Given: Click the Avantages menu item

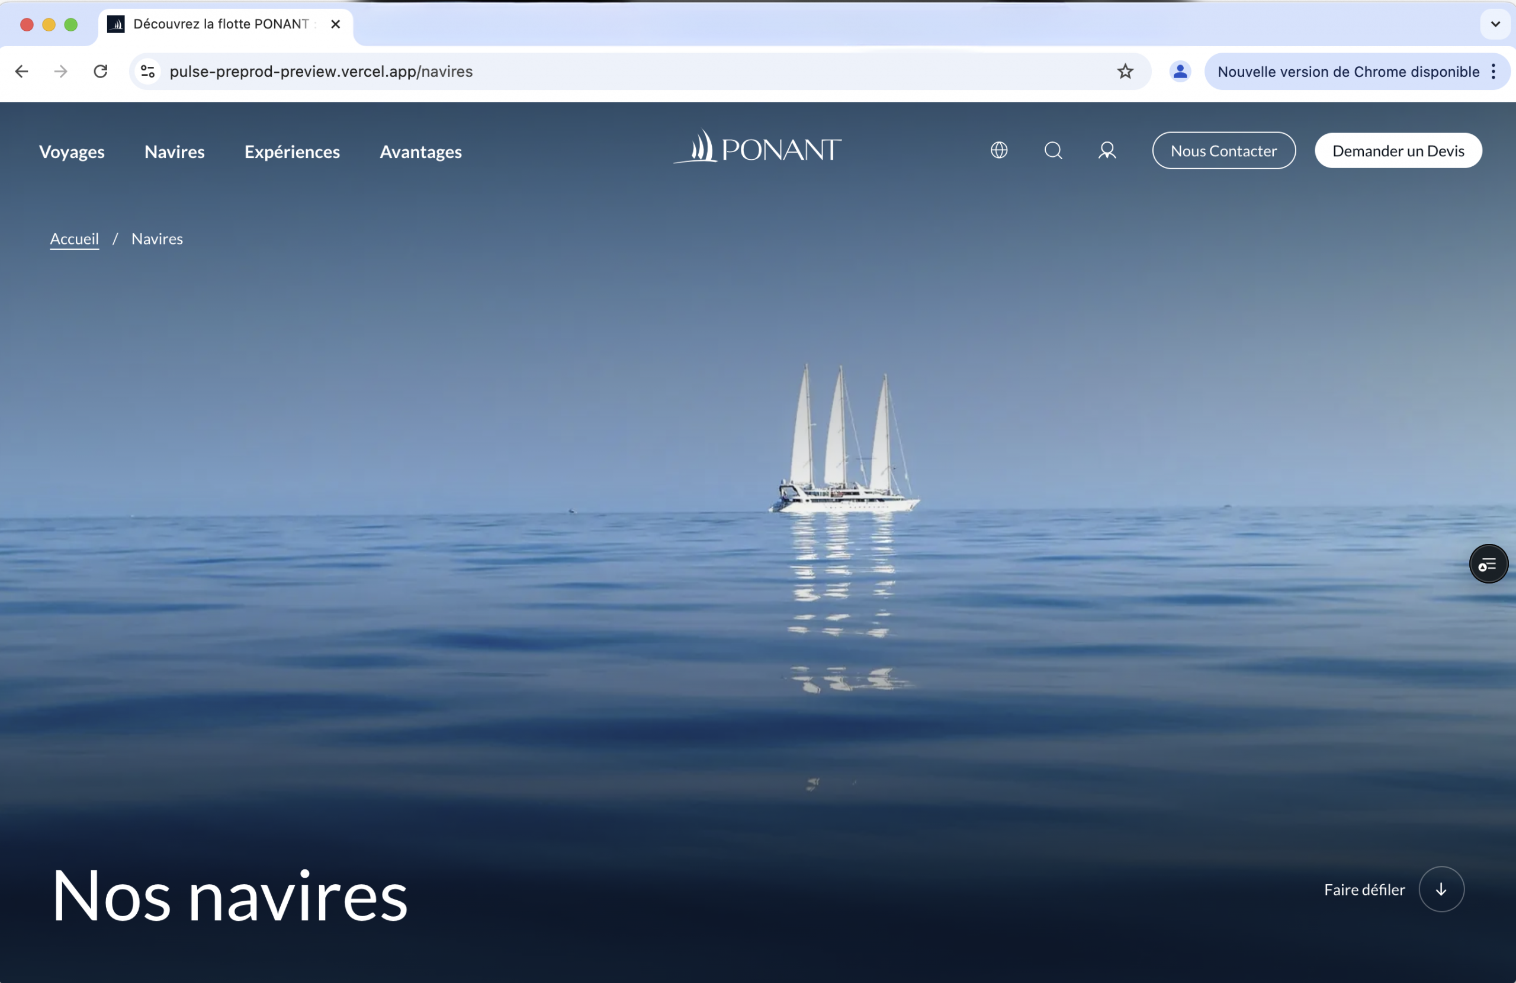Looking at the screenshot, I should 420,152.
